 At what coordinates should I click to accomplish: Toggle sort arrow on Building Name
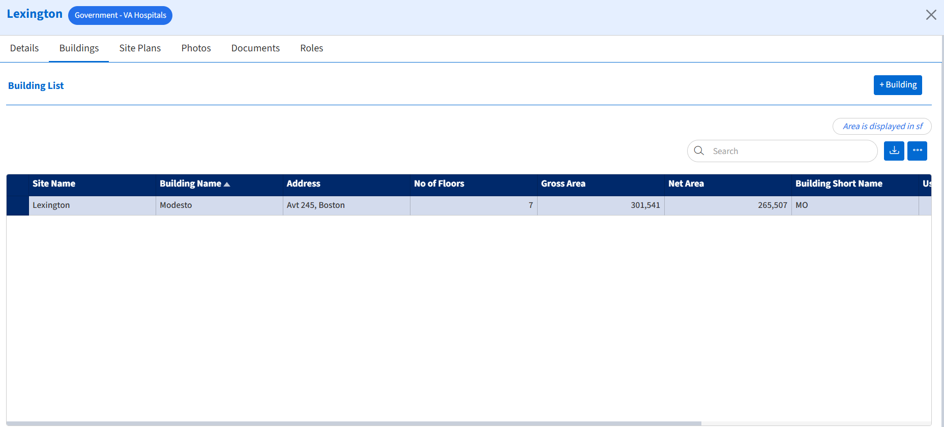227,185
